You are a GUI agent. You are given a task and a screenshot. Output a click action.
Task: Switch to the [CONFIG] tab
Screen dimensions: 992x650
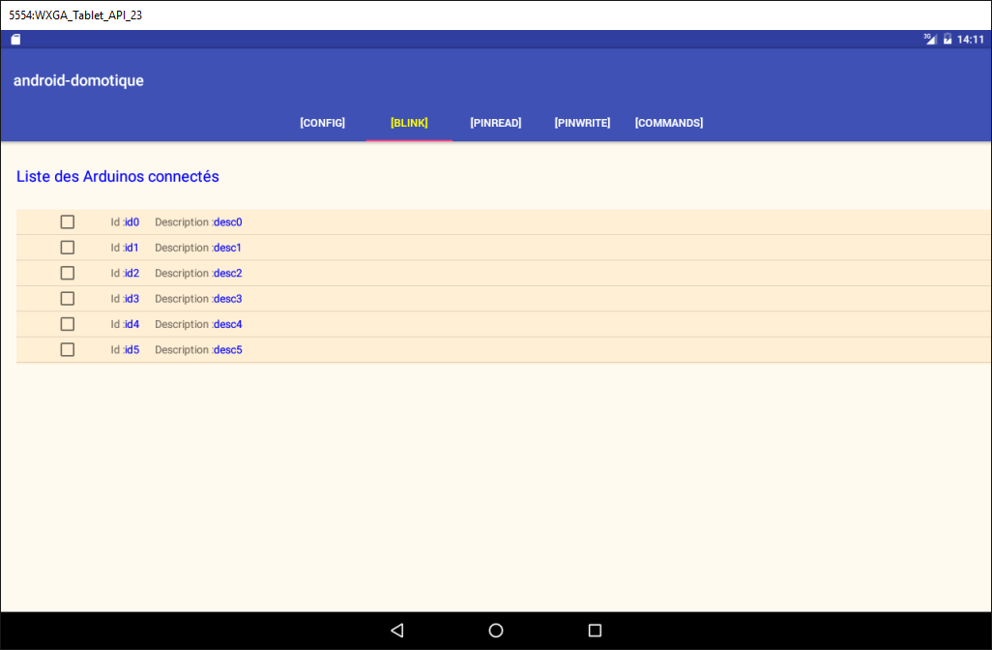[x=322, y=123]
